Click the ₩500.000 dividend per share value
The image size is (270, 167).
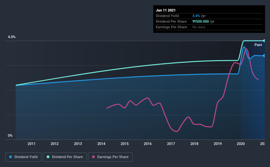tap(201, 21)
